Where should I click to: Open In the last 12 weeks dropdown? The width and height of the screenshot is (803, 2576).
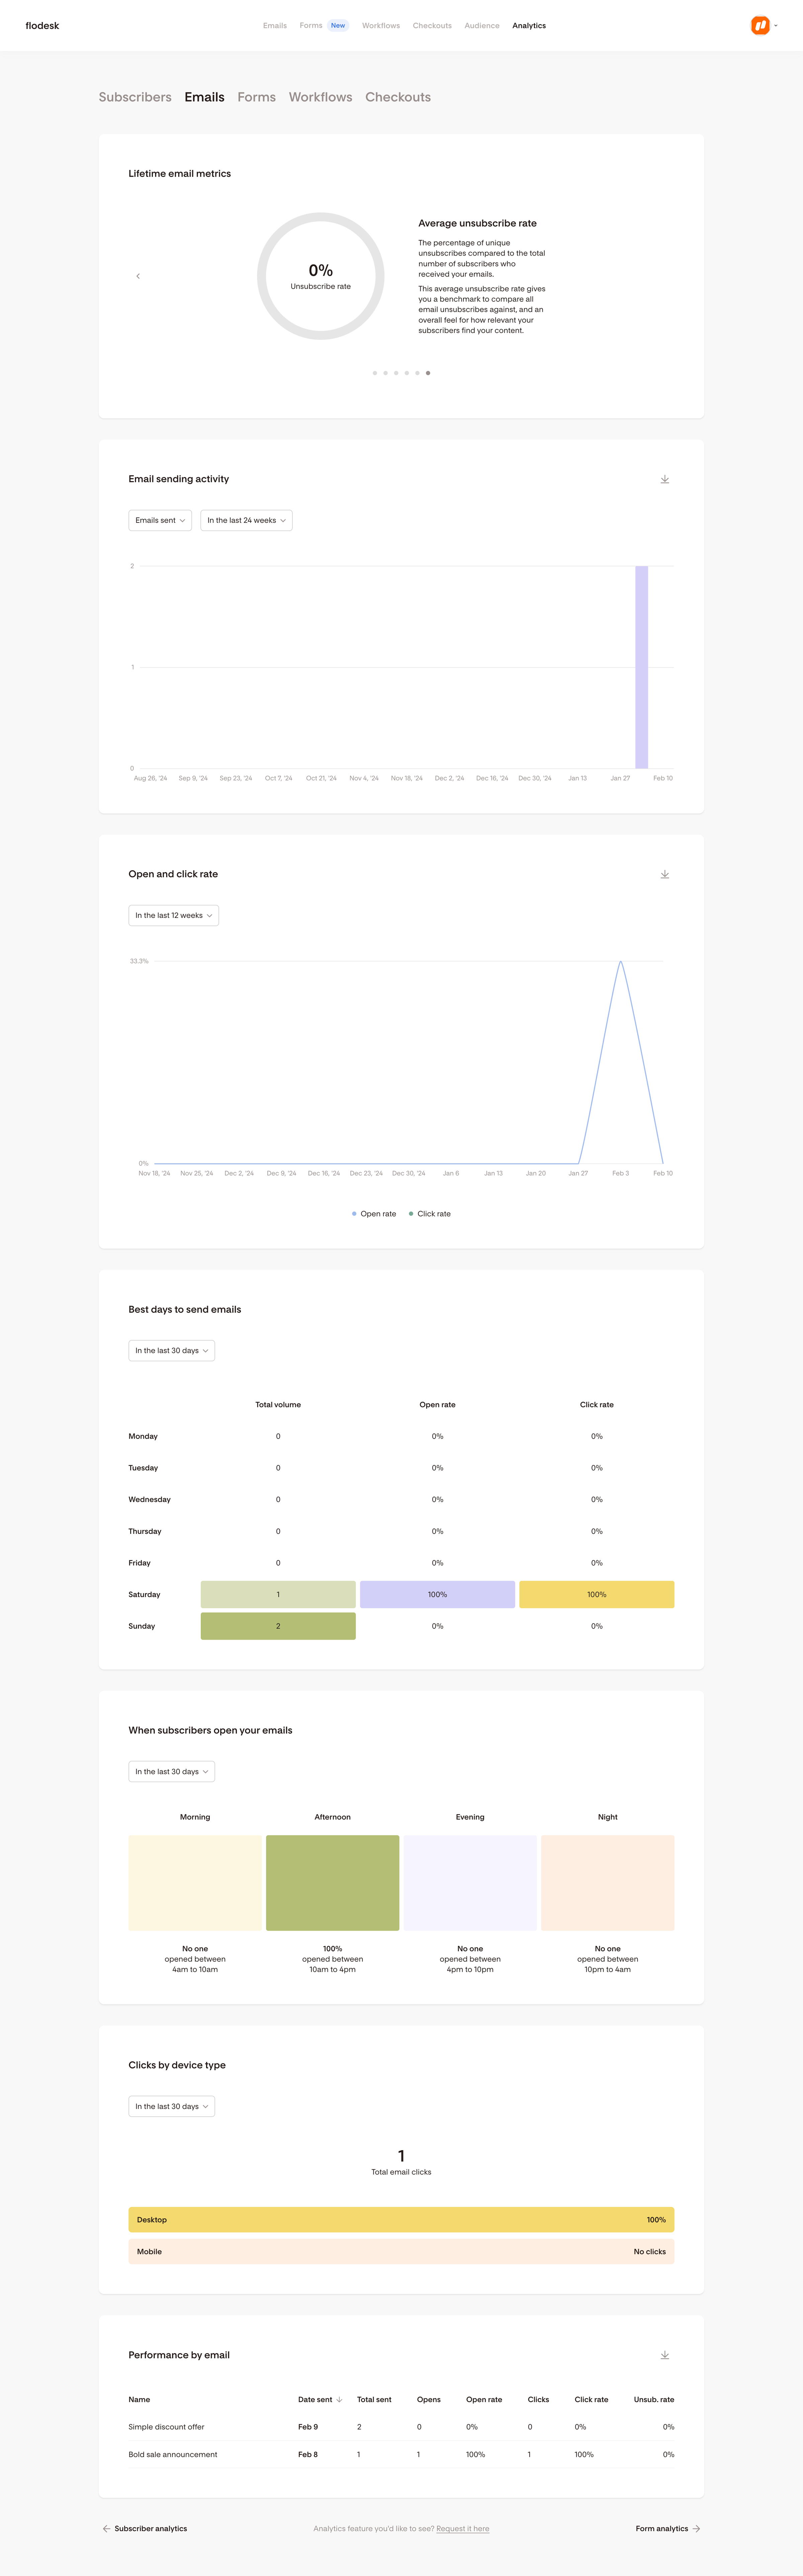[174, 915]
